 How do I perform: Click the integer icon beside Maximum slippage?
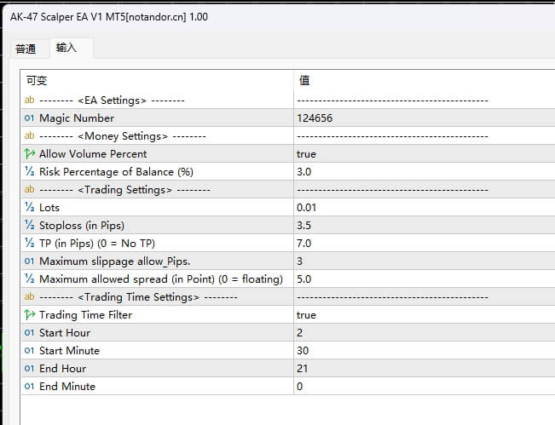29,261
